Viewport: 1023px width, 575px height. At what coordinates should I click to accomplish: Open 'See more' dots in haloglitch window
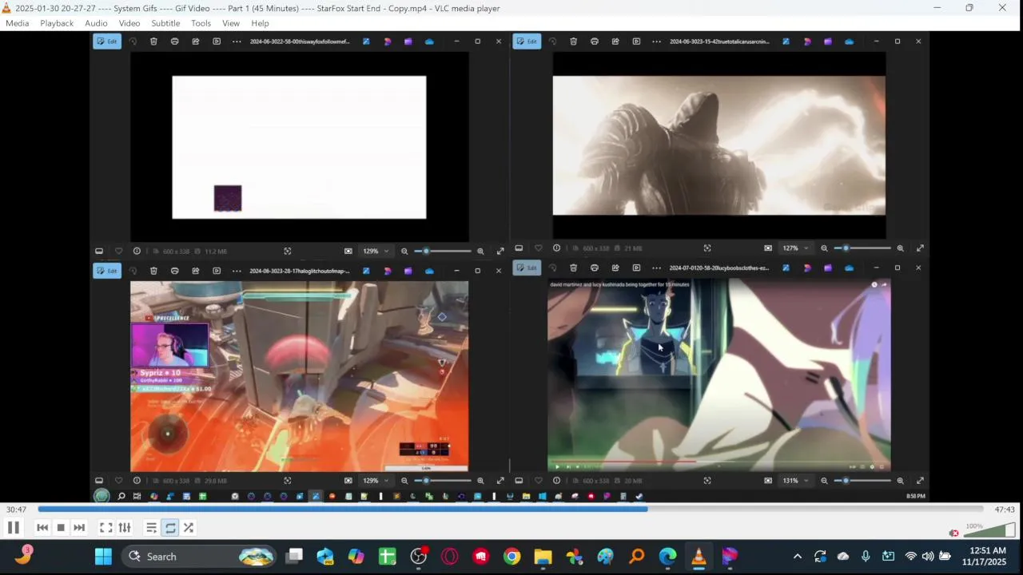(x=237, y=271)
